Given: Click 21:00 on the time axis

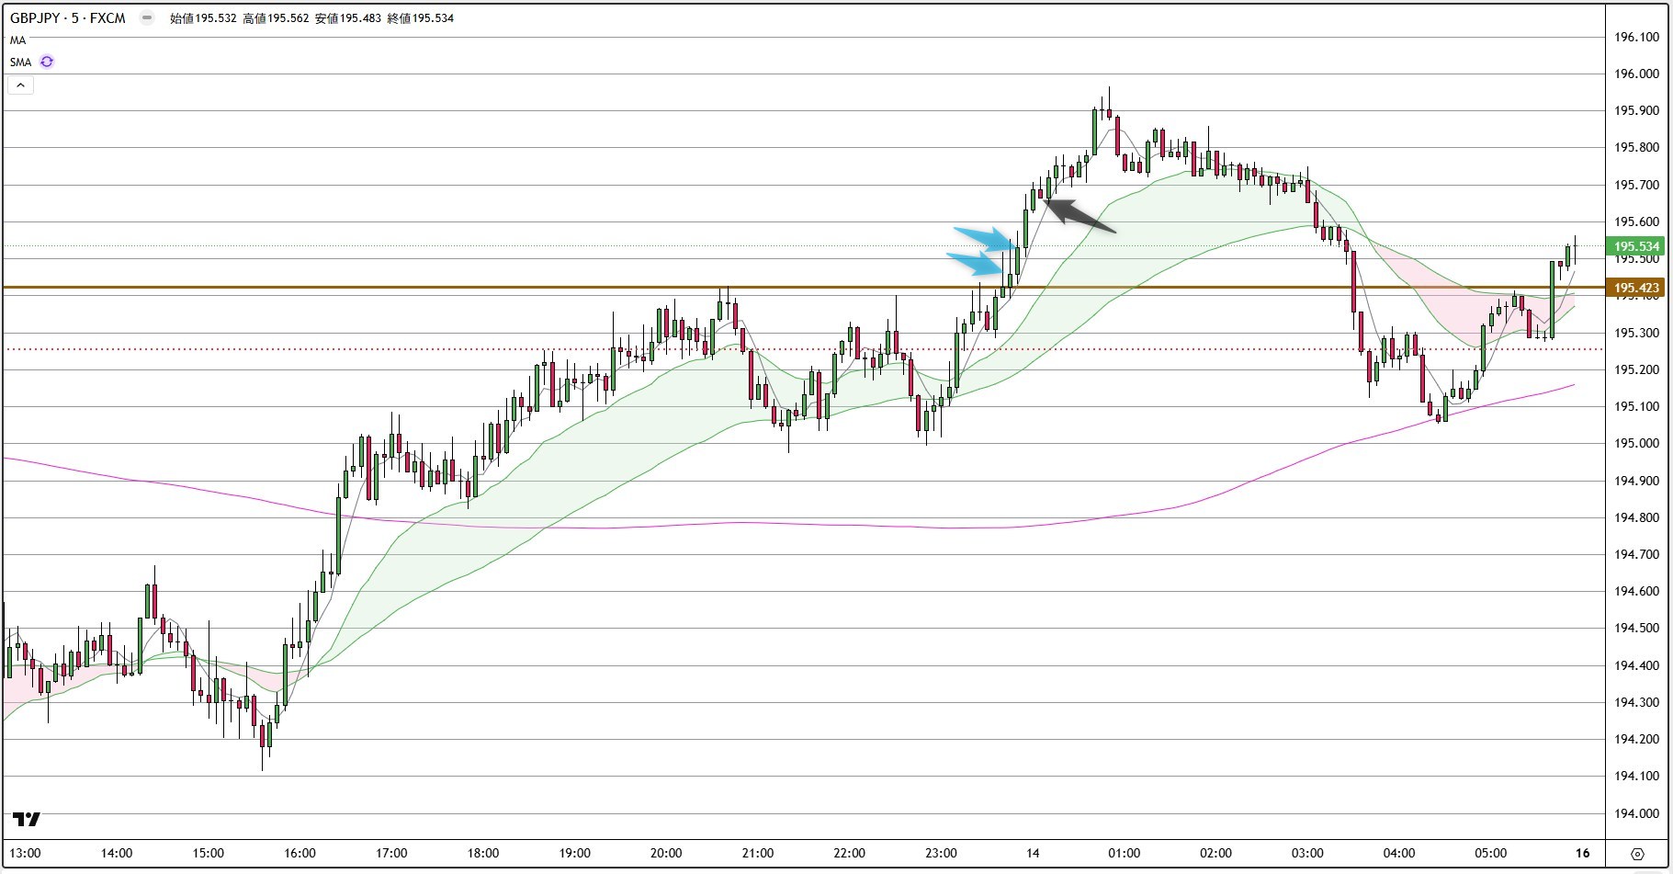Looking at the screenshot, I should (x=758, y=853).
